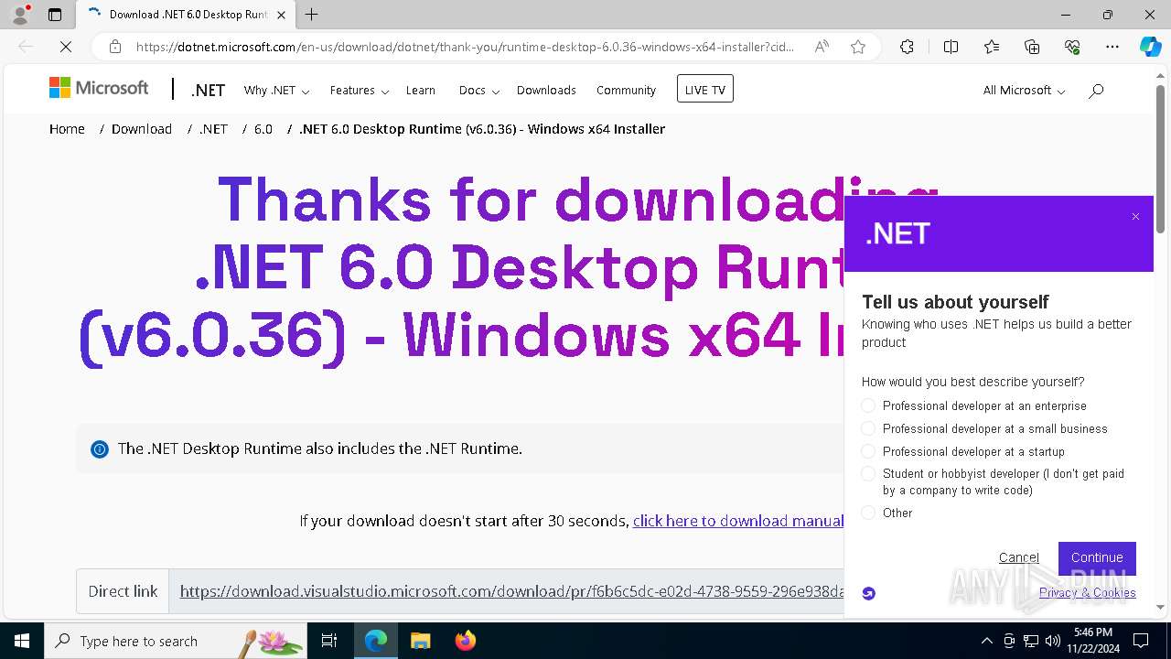Click the taskbar search box

pyautogui.click(x=176, y=641)
